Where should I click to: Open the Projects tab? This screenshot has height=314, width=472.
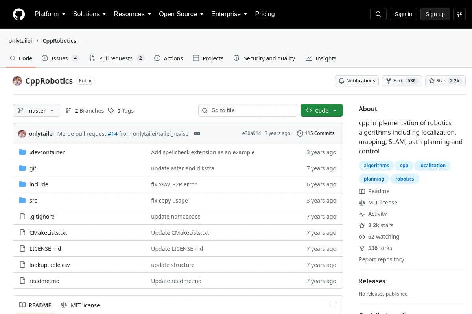point(208,58)
